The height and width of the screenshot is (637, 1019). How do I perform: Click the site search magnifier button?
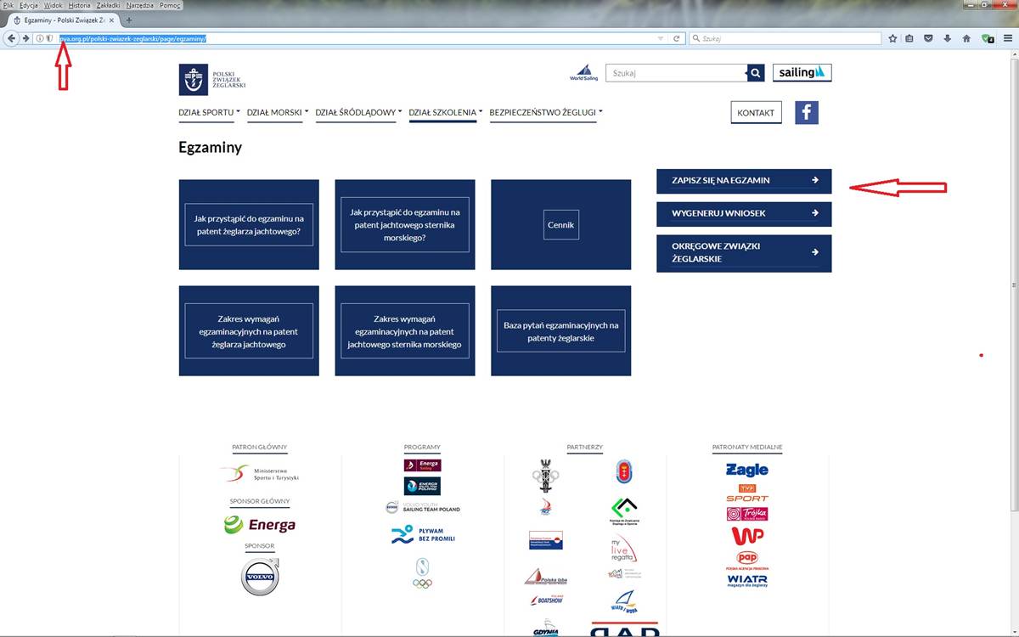(x=756, y=74)
